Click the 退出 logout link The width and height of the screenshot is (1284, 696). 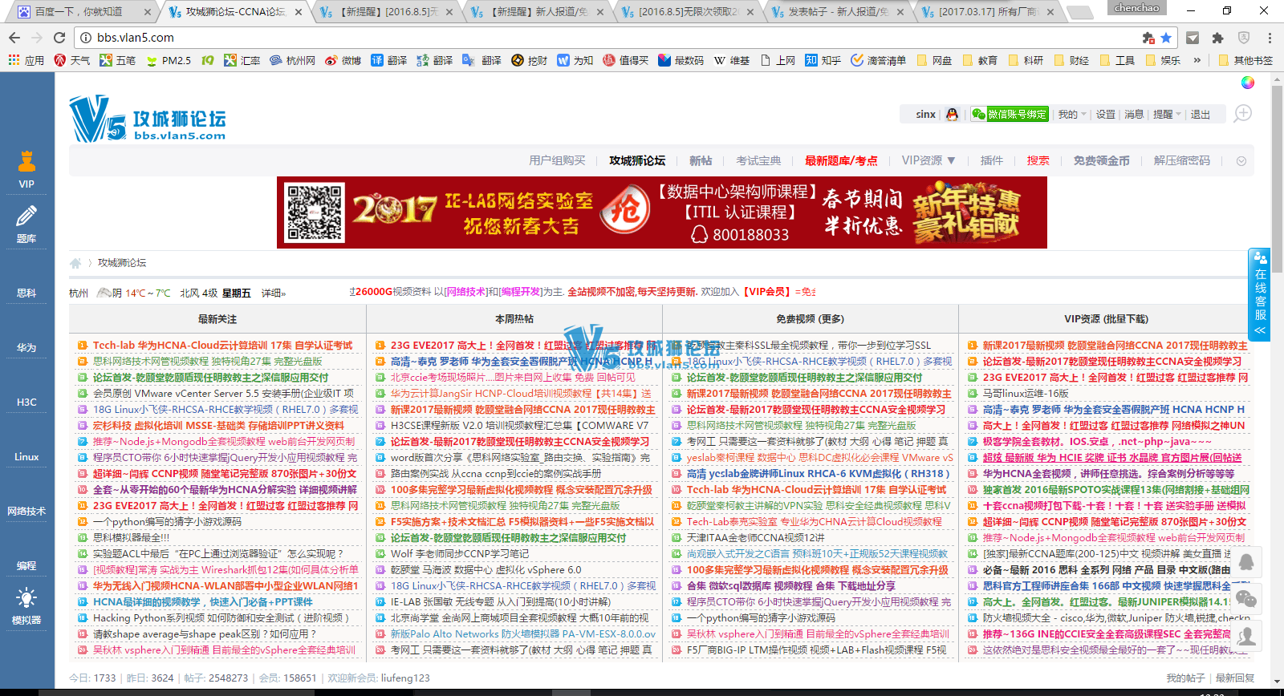coord(1200,115)
